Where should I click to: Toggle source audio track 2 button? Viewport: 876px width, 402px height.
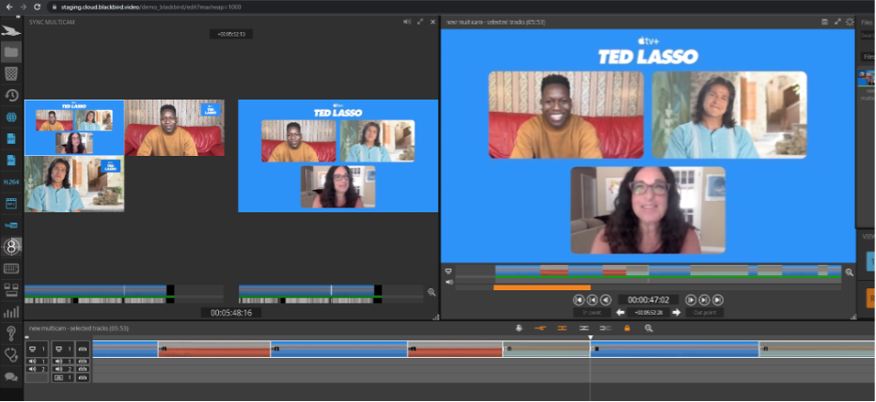pyautogui.click(x=37, y=369)
